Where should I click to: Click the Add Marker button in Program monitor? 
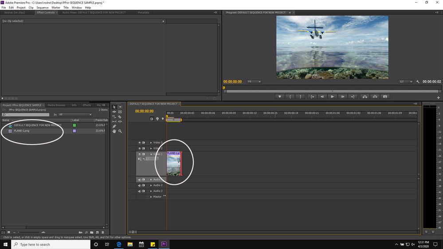279,97
